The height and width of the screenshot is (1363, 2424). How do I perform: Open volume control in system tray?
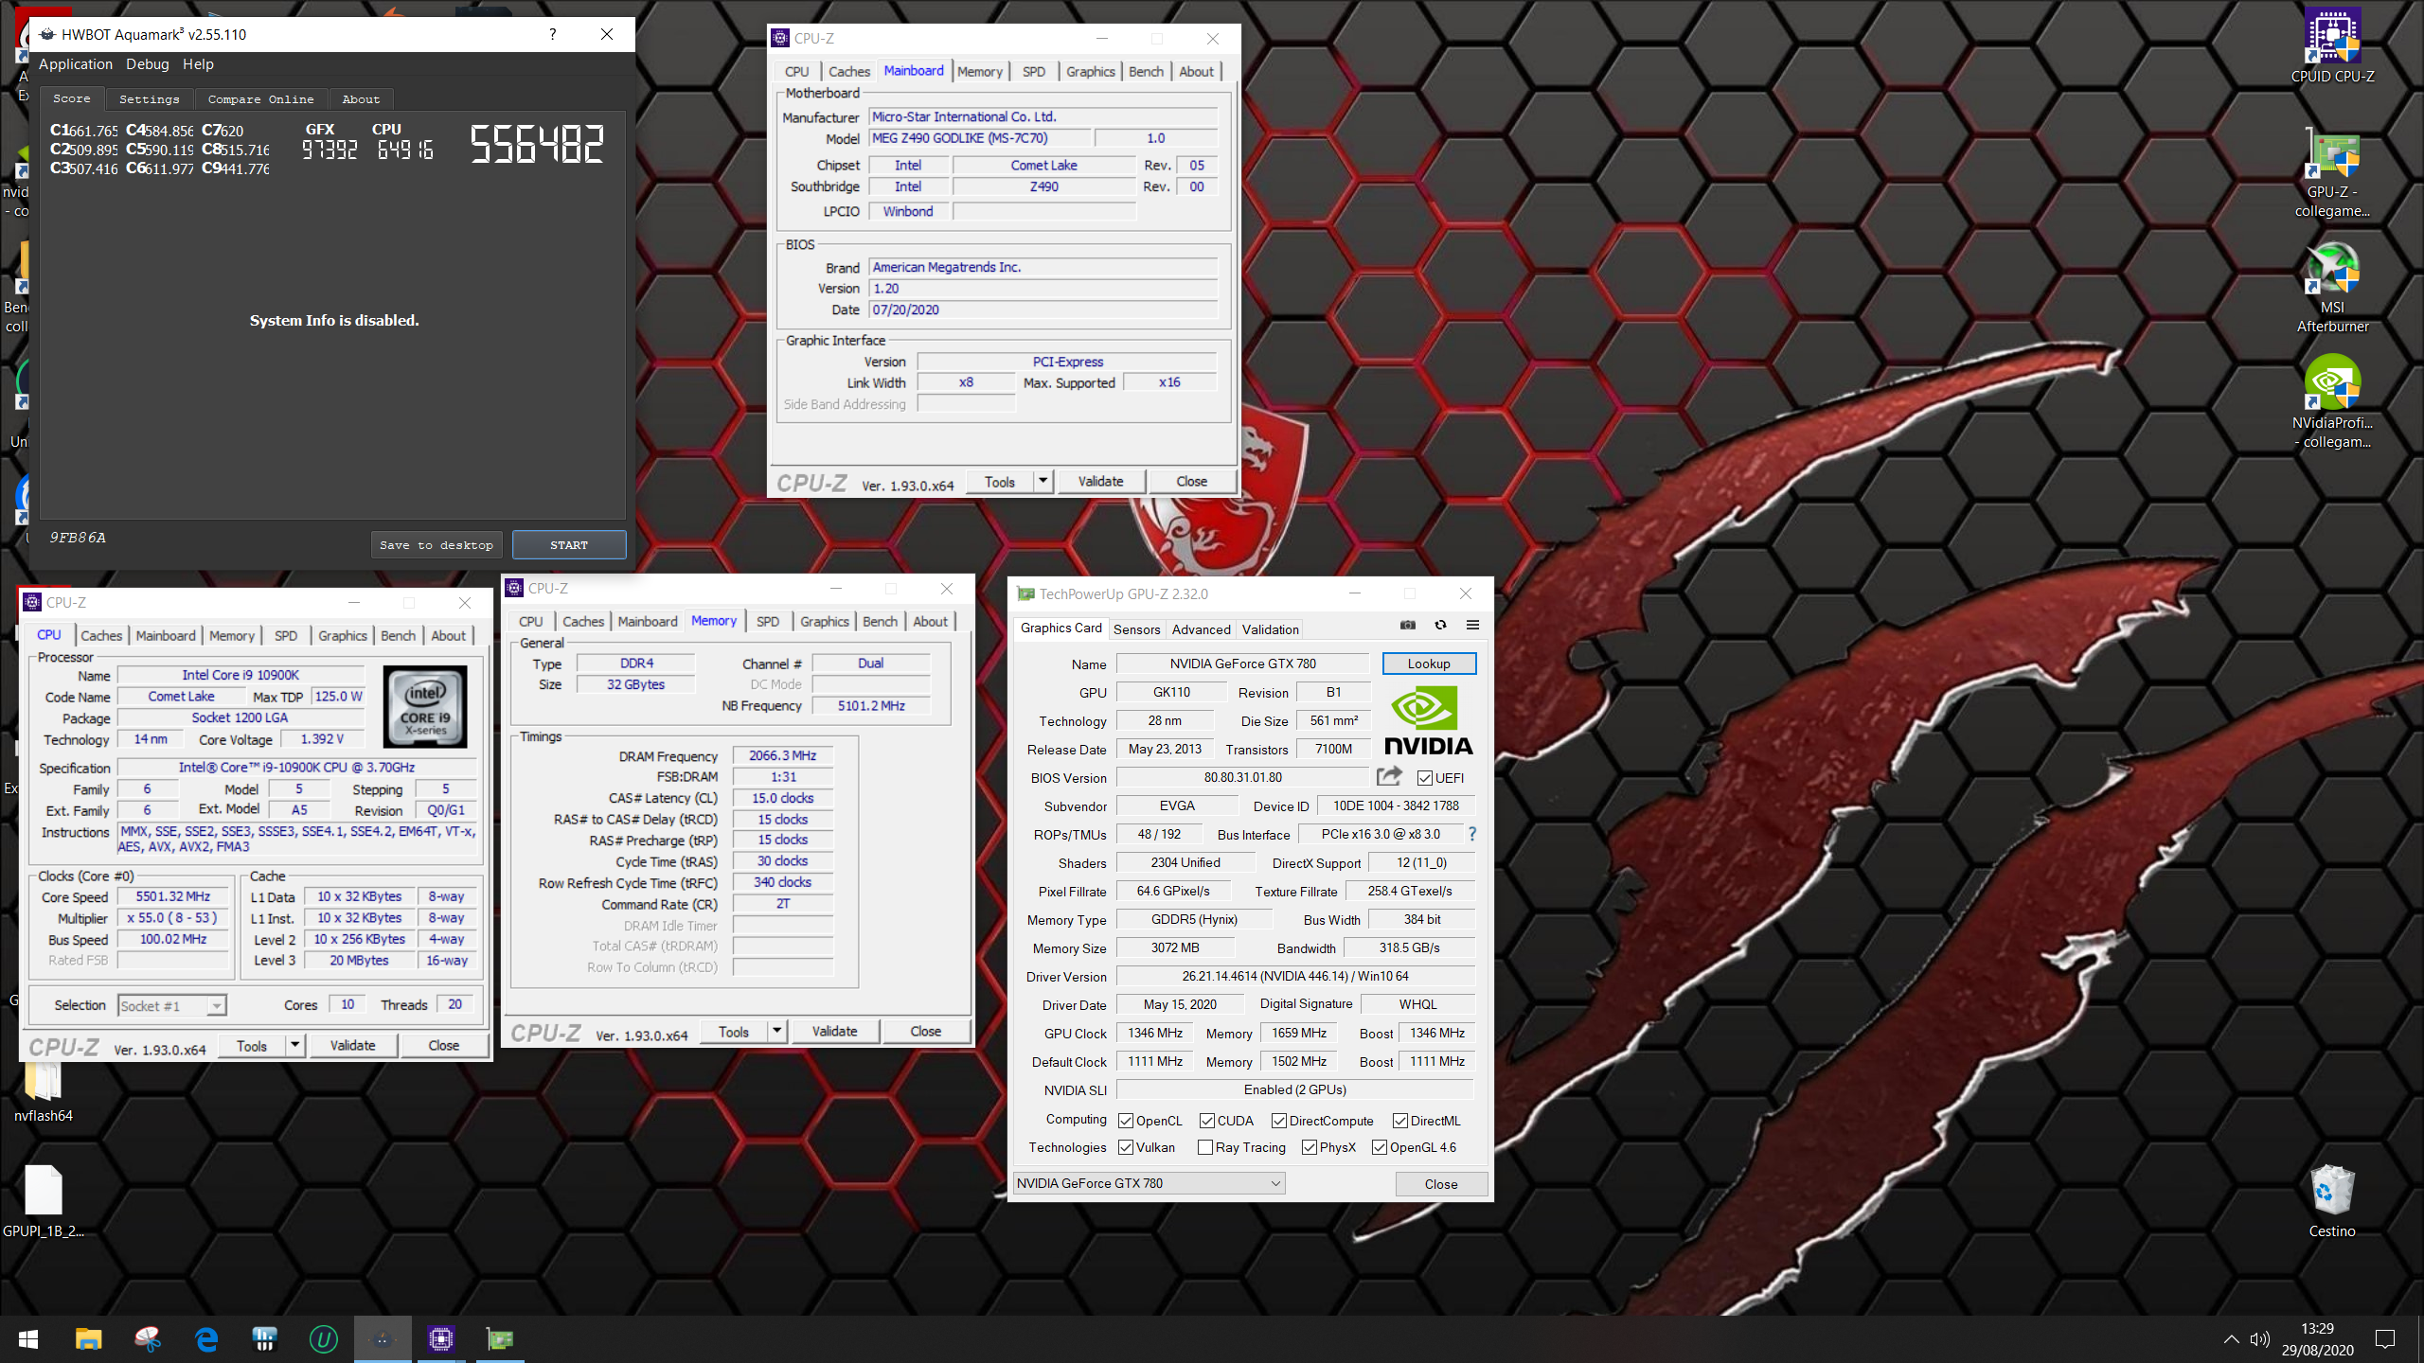(x=2260, y=1339)
